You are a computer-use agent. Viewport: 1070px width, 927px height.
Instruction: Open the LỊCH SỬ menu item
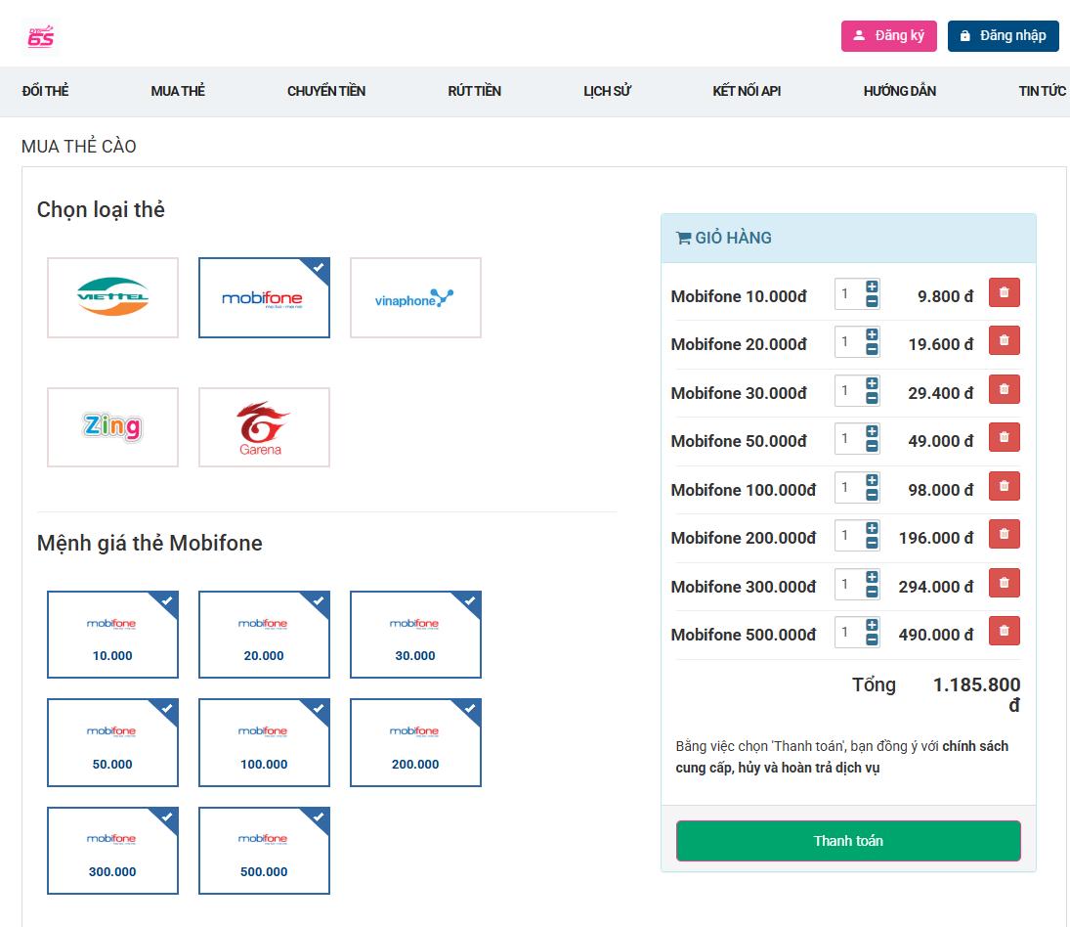coord(606,91)
